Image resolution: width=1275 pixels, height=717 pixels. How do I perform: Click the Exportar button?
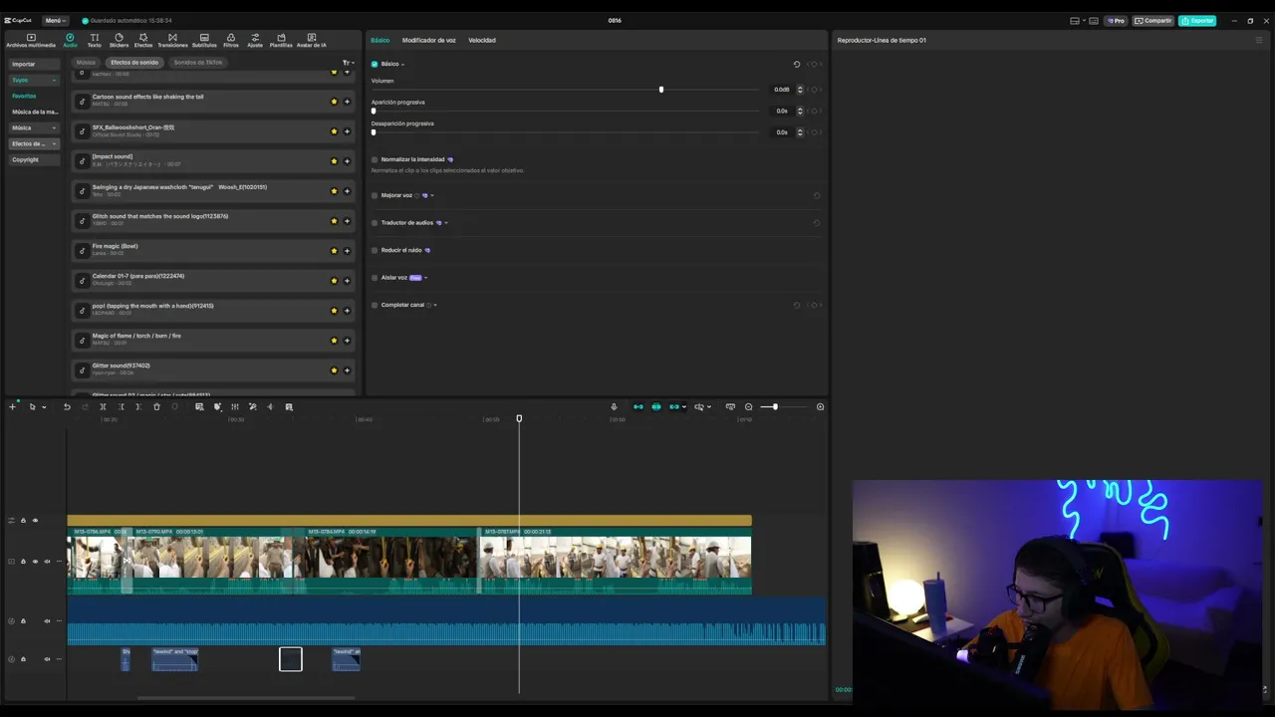click(x=1197, y=20)
